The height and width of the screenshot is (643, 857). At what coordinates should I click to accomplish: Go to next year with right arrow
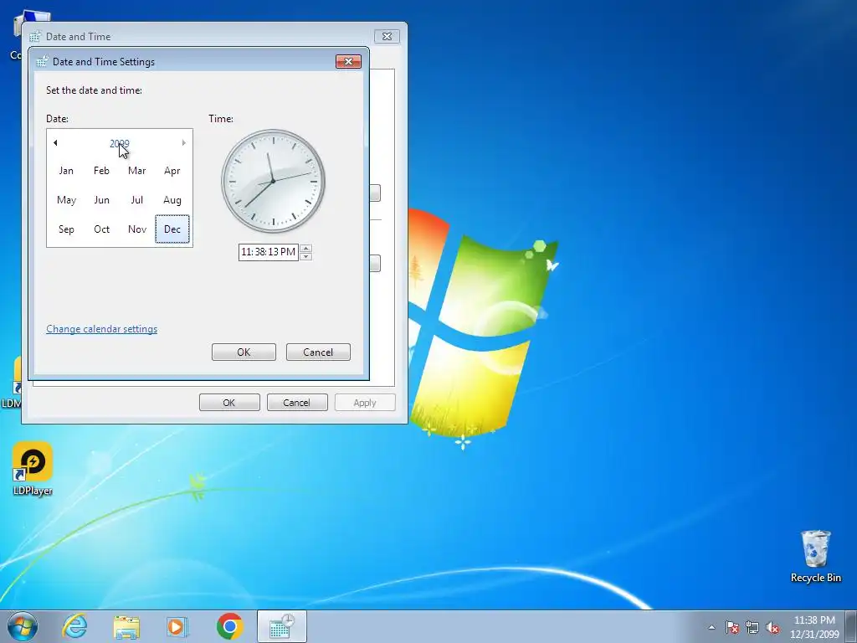(x=183, y=143)
